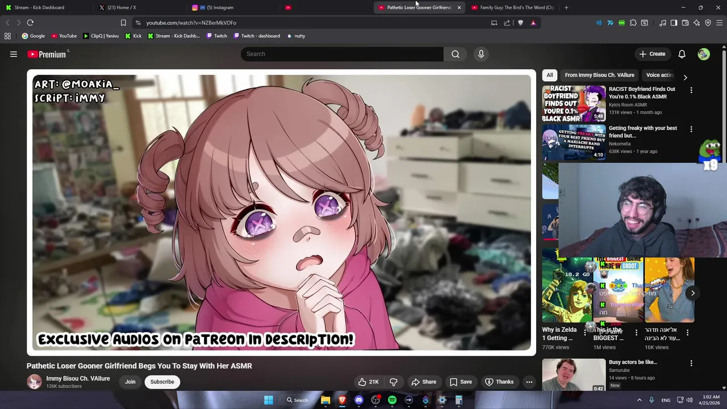Click the Share button under video
This screenshot has width=727, height=409.
(424, 382)
